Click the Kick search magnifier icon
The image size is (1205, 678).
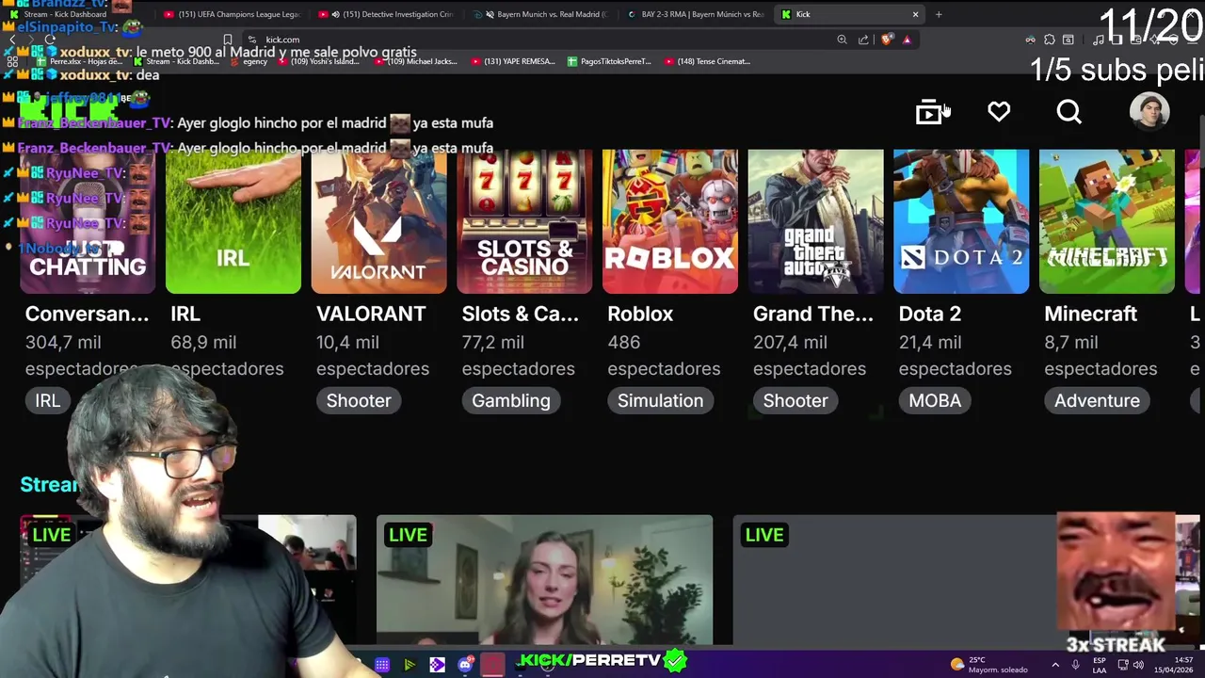click(x=1069, y=112)
